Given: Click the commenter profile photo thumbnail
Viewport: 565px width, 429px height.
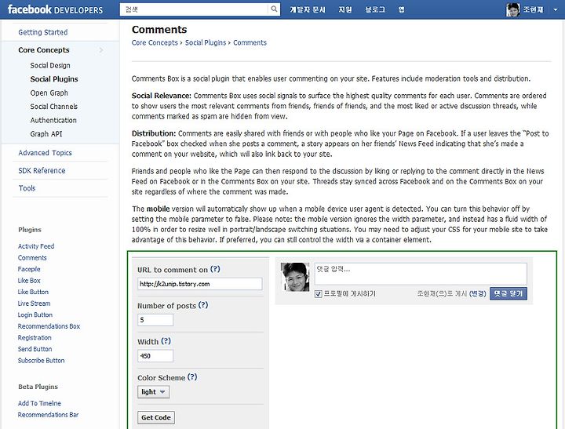Looking at the screenshot, I should [295, 277].
